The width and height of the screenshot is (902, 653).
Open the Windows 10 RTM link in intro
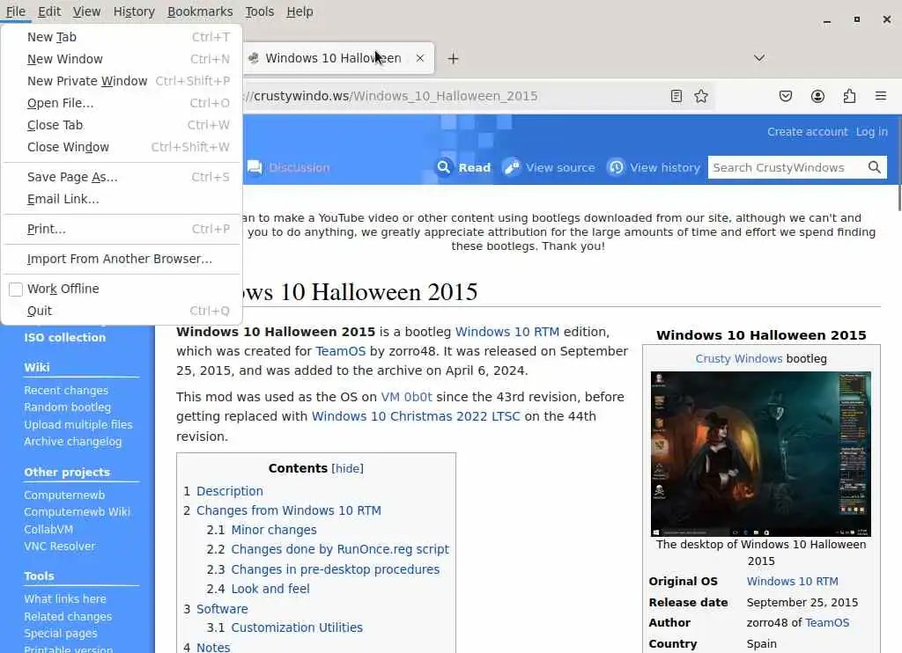506,332
